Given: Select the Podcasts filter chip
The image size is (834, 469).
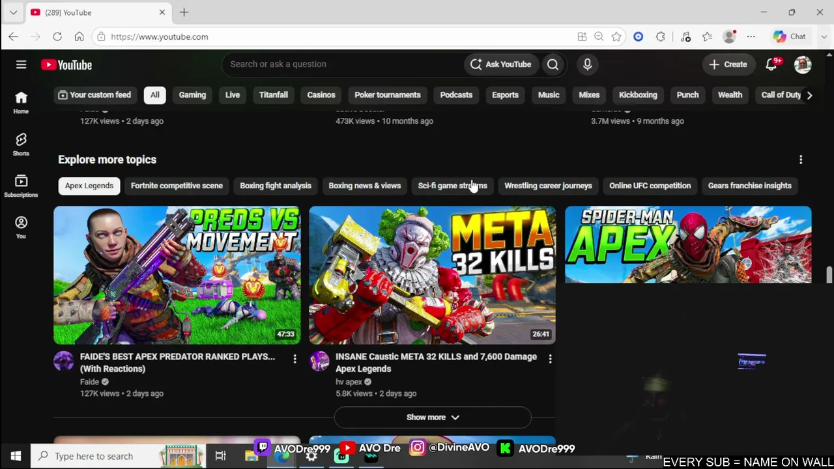Looking at the screenshot, I should 456,95.
